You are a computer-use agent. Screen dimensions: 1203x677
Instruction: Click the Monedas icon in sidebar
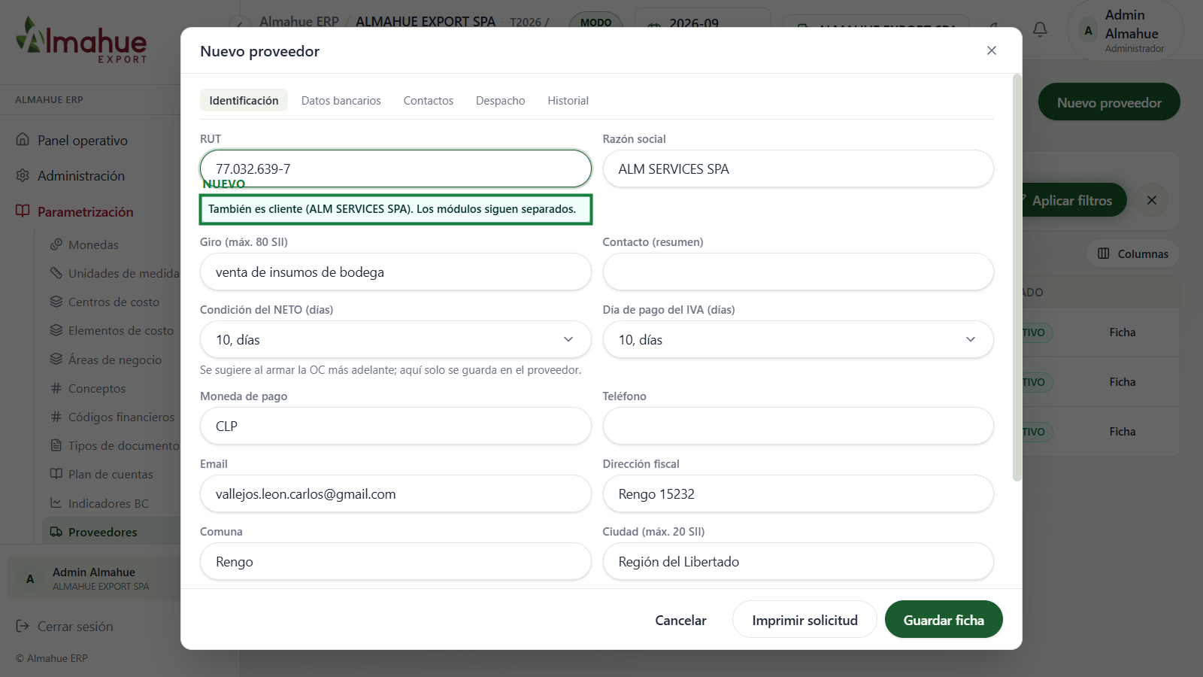click(56, 244)
